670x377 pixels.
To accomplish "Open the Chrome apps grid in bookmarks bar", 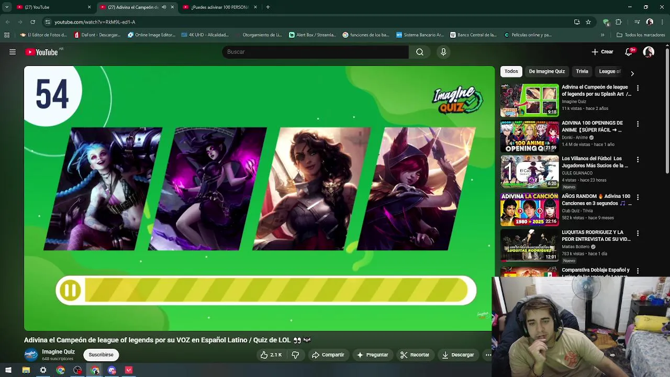I will [7, 35].
